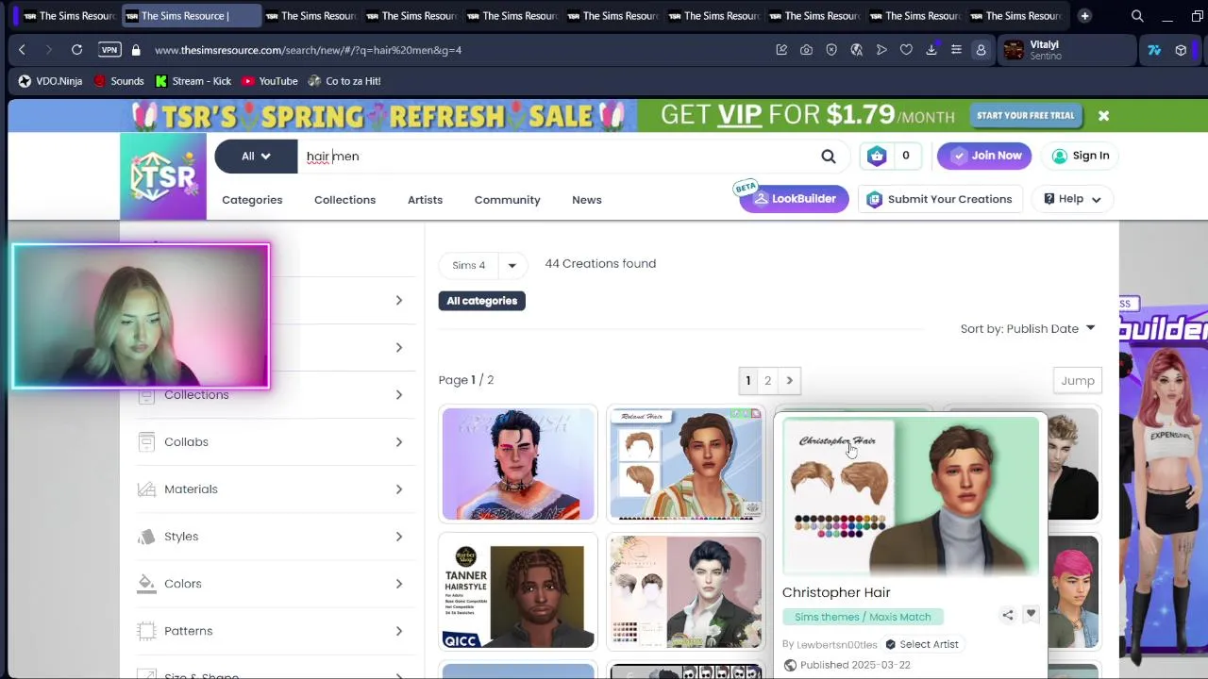Image resolution: width=1208 pixels, height=679 pixels.
Task: Click the Colors paint bucket icon
Action: pos(146,584)
